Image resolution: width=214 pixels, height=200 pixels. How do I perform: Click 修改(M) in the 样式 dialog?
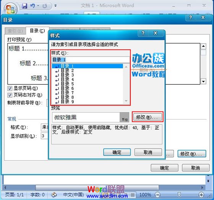pyautogui.click(x=148, y=117)
